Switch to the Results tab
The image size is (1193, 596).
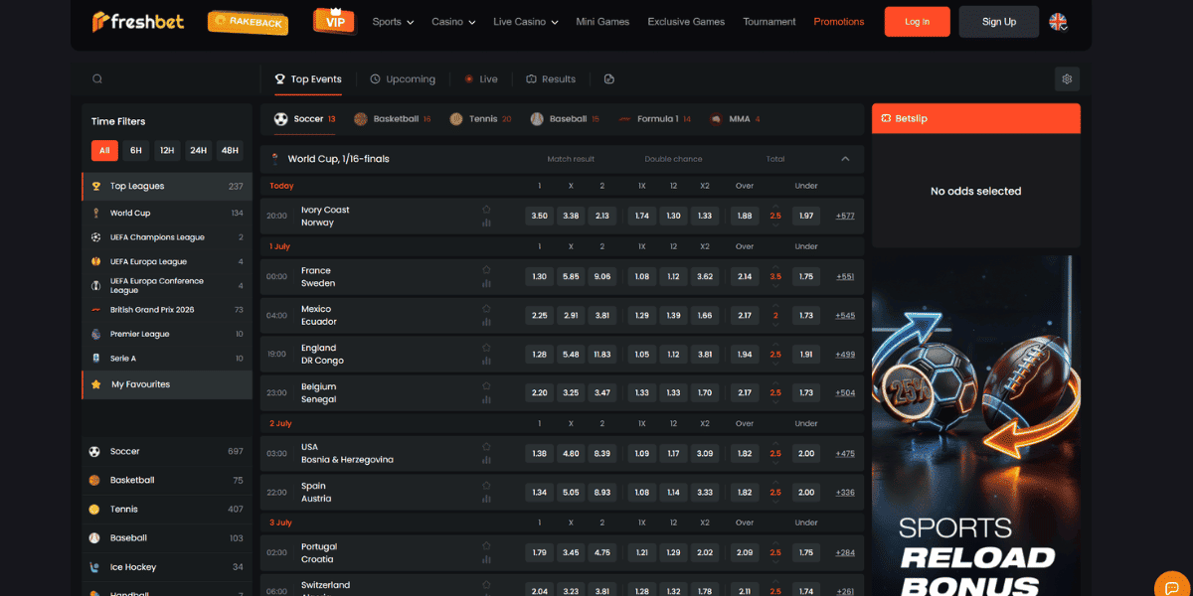click(x=551, y=79)
